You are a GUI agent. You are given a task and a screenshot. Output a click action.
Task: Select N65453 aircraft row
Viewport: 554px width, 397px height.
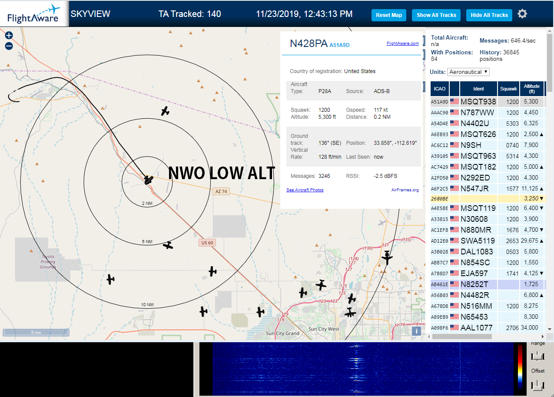click(488, 317)
